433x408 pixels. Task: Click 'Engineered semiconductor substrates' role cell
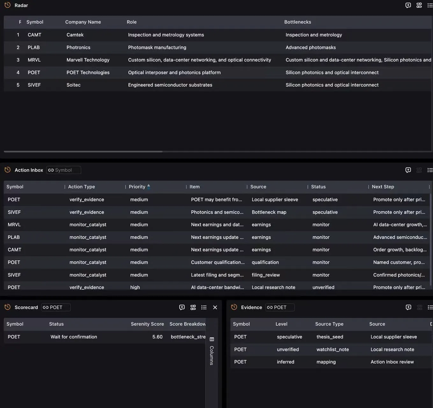(170, 85)
